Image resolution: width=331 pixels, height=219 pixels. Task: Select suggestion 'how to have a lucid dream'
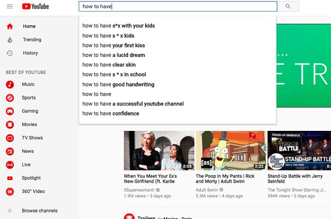(177, 55)
